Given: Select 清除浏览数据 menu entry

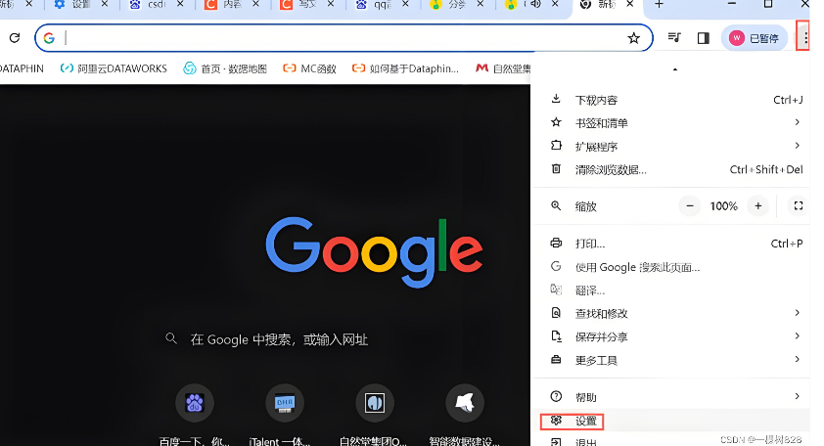Looking at the screenshot, I should (672, 169).
